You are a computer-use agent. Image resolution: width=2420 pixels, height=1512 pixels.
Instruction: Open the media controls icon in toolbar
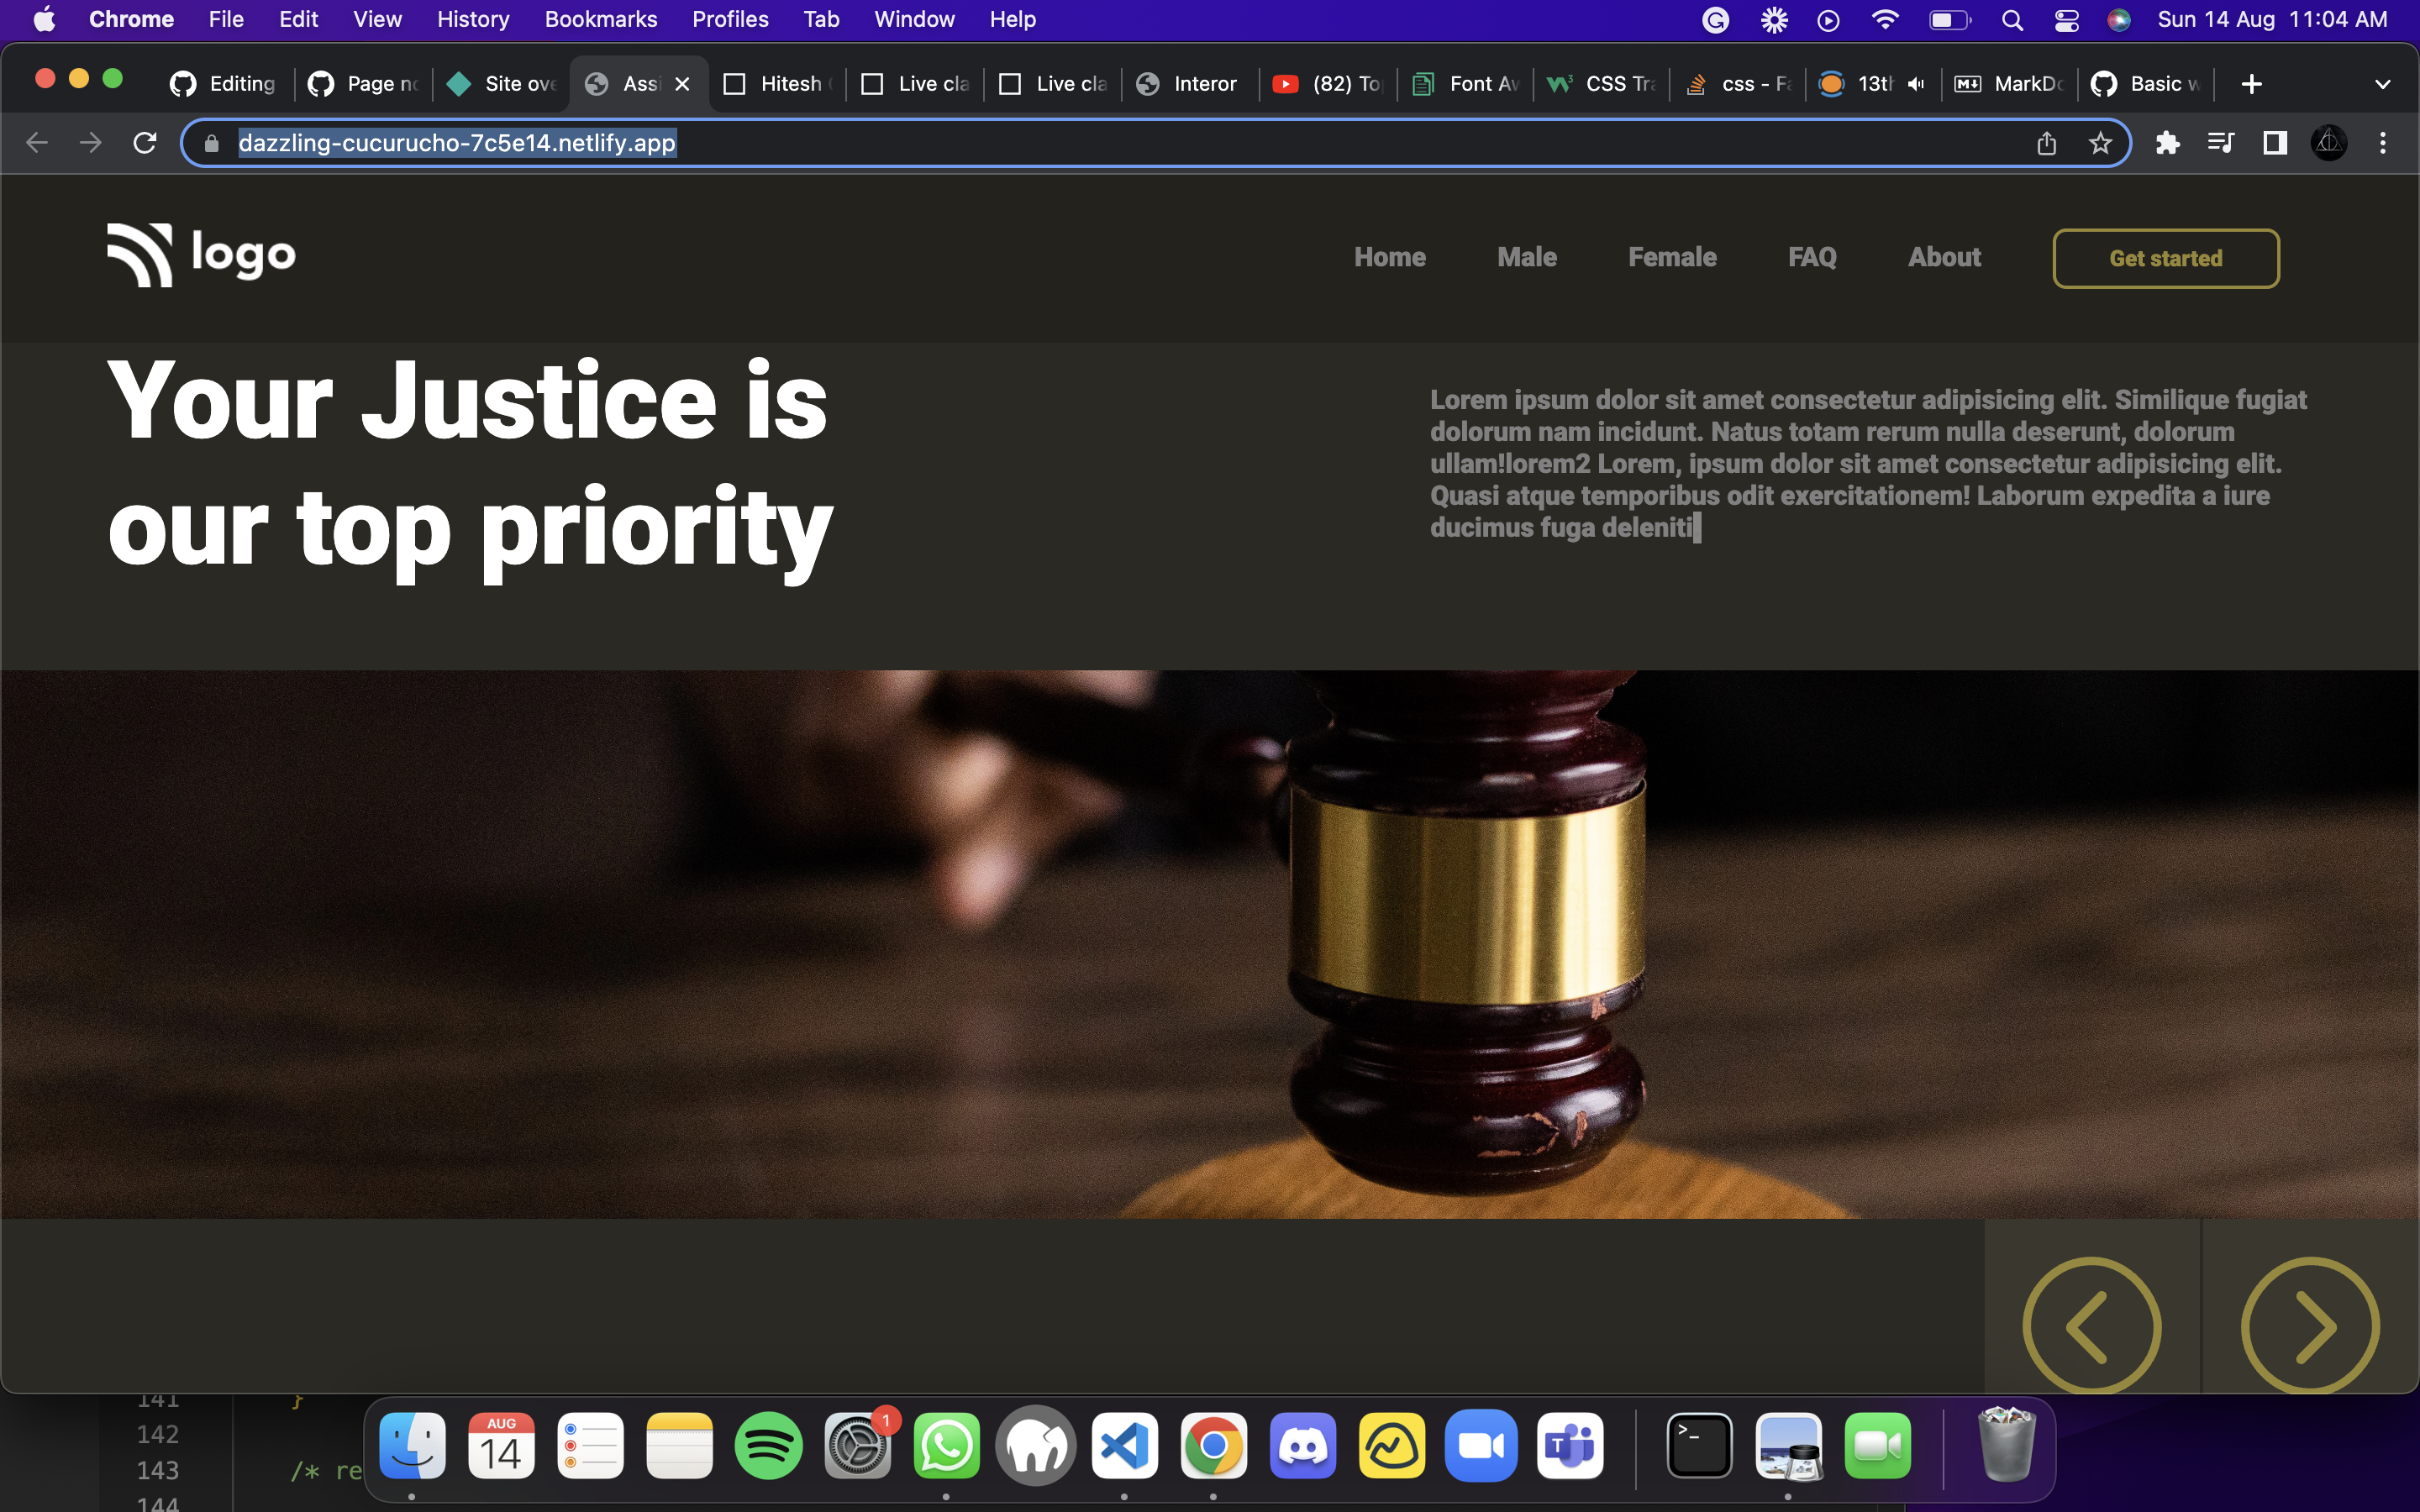tap(2221, 143)
